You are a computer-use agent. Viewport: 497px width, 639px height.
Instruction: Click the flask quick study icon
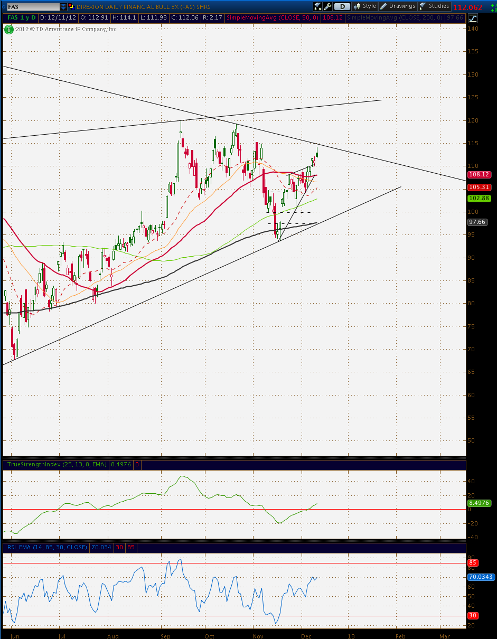pos(317,6)
